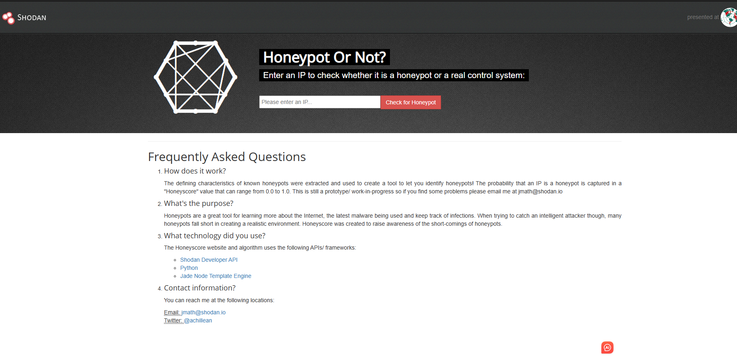
Task: Select the "What's the purpose?" question
Action: pos(198,203)
